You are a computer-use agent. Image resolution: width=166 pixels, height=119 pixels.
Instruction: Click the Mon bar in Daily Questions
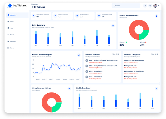pos(36,37)
